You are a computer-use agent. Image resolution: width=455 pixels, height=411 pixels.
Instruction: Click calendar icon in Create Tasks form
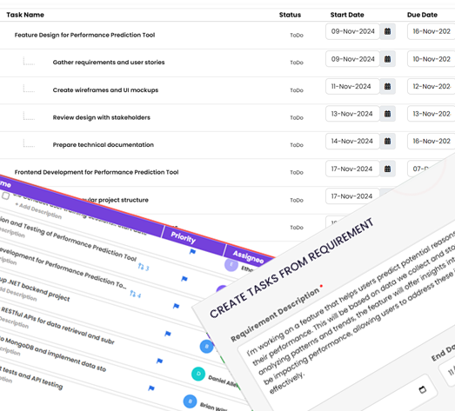click(x=423, y=389)
